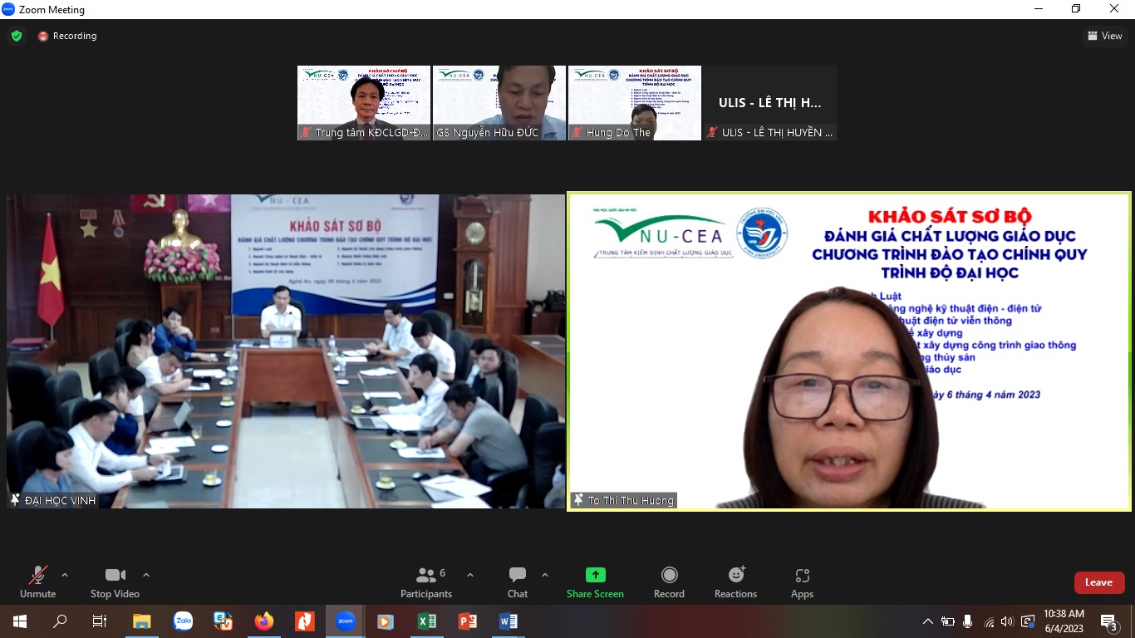Open the Chat panel

(518, 582)
